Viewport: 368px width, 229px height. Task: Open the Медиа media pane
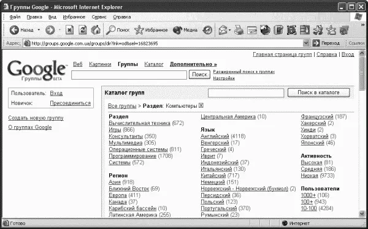tap(185, 30)
